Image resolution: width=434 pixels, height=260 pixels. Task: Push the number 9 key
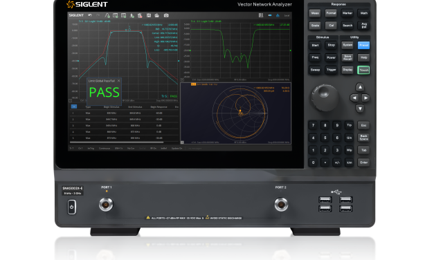point(337,125)
